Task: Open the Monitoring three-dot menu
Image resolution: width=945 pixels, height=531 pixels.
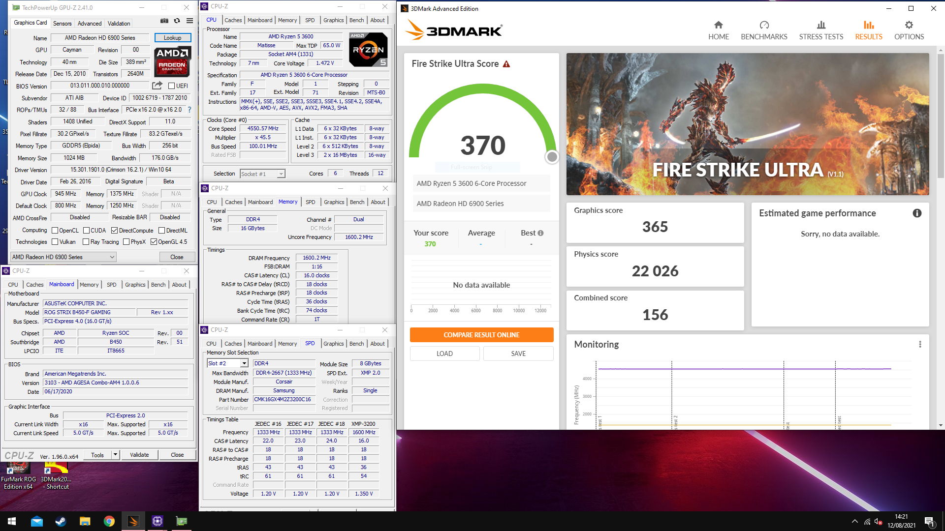Action: pyautogui.click(x=920, y=345)
